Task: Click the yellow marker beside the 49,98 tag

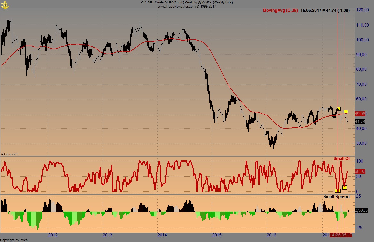Action: [346, 111]
